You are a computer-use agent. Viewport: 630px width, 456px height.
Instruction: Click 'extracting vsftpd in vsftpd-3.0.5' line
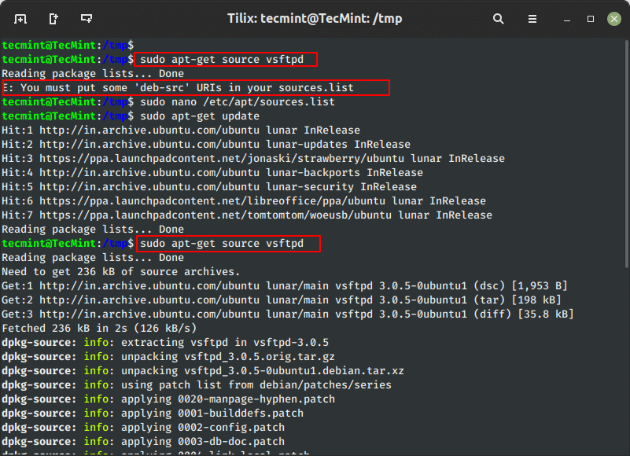point(165,342)
